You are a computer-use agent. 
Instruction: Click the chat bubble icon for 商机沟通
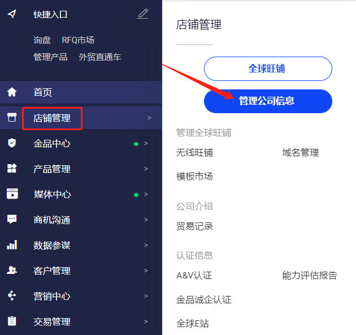pyautogui.click(x=12, y=220)
